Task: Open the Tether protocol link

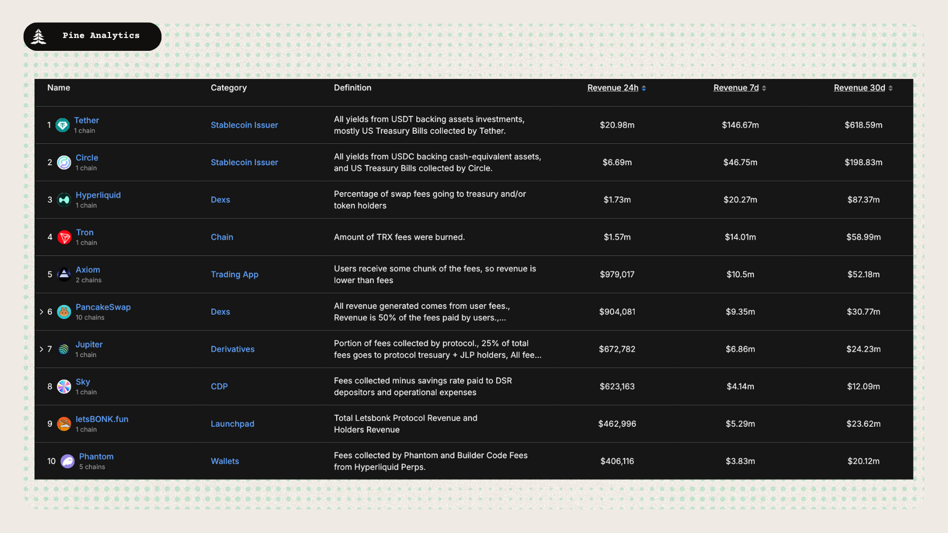Action: (86, 120)
